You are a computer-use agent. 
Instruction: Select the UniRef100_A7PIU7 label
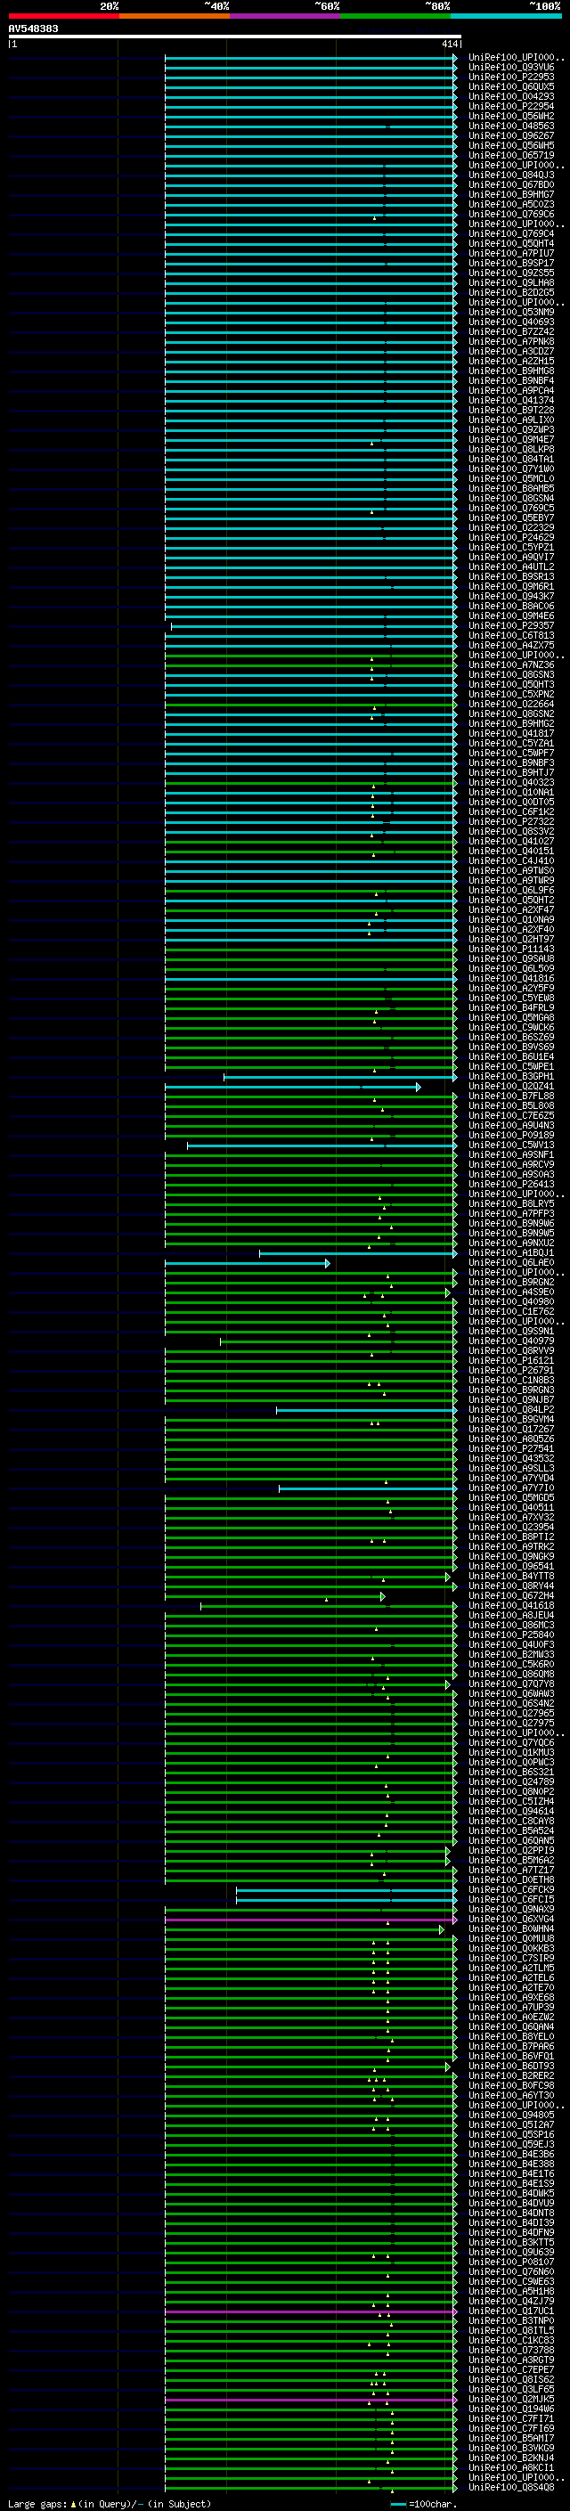pyautogui.click(x=511, y=254)
